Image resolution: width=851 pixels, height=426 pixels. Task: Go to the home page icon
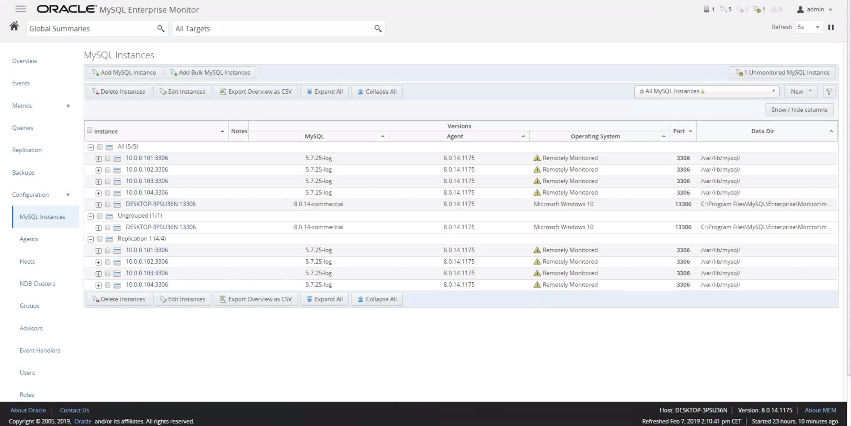pos(14,26)
